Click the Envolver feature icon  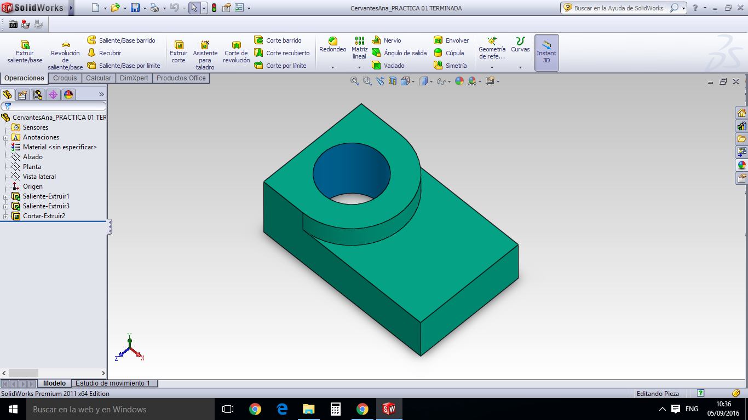coord(438,40)
